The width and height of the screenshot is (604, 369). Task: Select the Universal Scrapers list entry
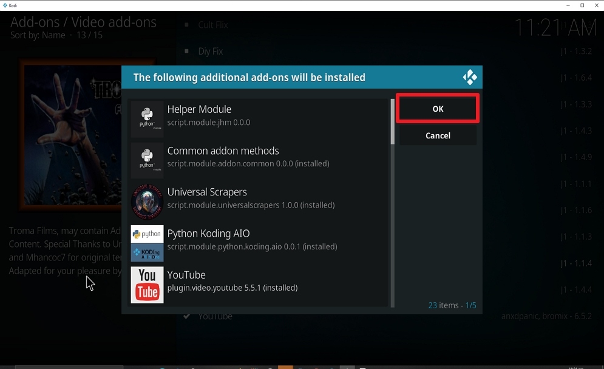[258, 202]
